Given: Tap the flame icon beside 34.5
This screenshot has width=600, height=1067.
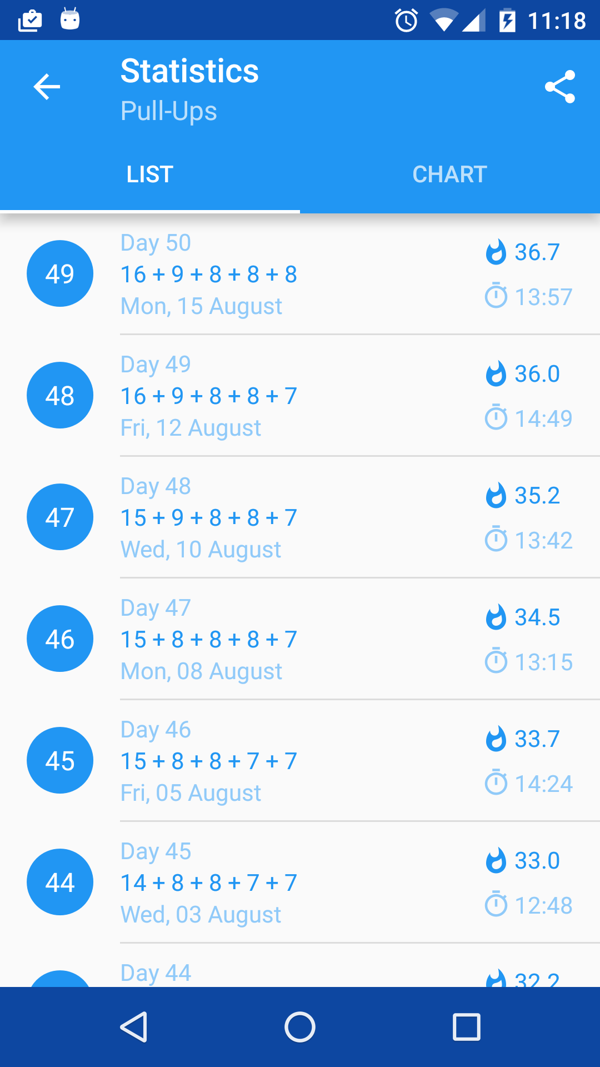Looking at the screenshot, I should pyautogui.click(x=496, y=617).
